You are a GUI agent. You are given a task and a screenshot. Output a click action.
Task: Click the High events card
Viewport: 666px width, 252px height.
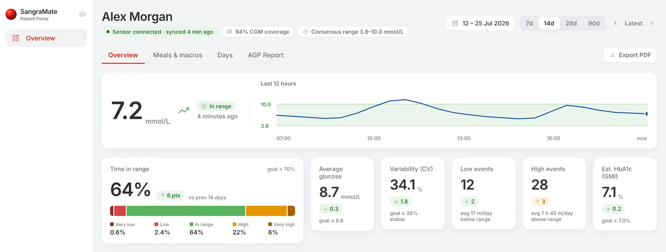[554, 193]
